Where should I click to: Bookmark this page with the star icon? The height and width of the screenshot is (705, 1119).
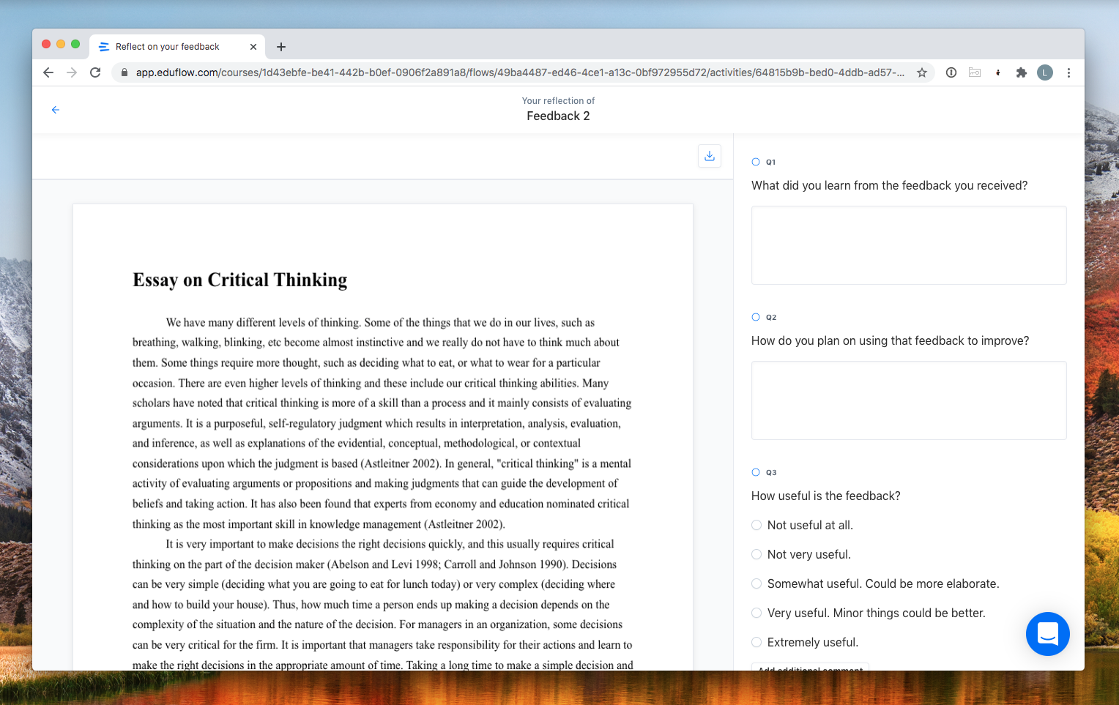pyautogui.click(x=922, y=72)
